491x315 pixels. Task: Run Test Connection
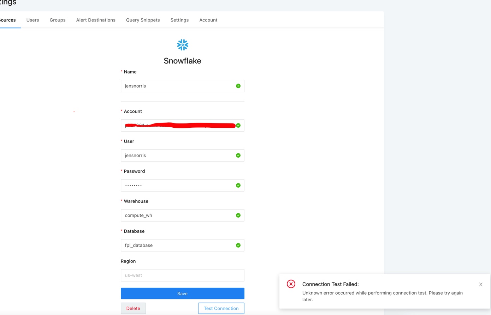(x=221, y=308)
